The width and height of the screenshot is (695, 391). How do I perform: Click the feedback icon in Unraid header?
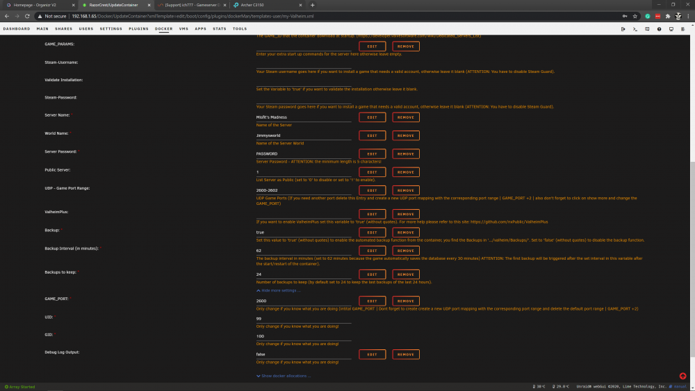point(647,28)
